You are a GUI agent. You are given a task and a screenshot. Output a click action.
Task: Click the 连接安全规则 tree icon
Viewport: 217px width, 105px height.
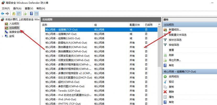[x=6, y=32]
